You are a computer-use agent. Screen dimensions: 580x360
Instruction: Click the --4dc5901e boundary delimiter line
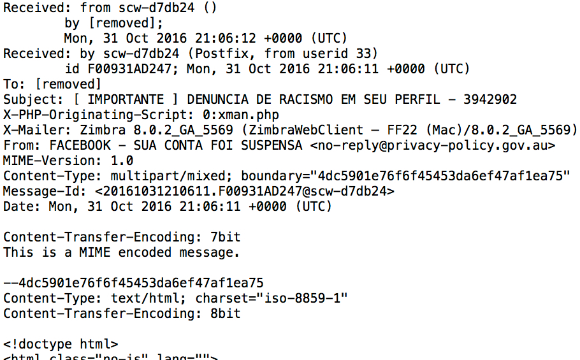(x=133, y=283)
